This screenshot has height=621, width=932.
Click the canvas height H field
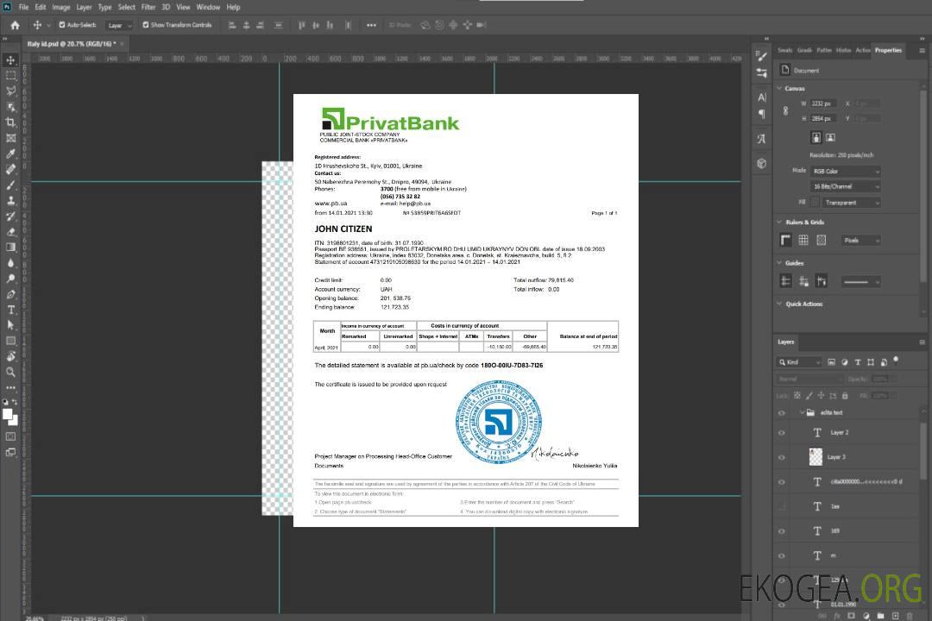[823, 119]
